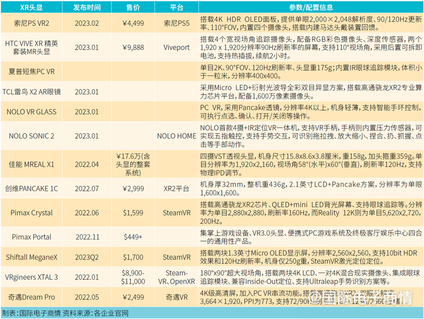
Task: Click the Shiftall MeganeX specs description
Action: point(309,257)
